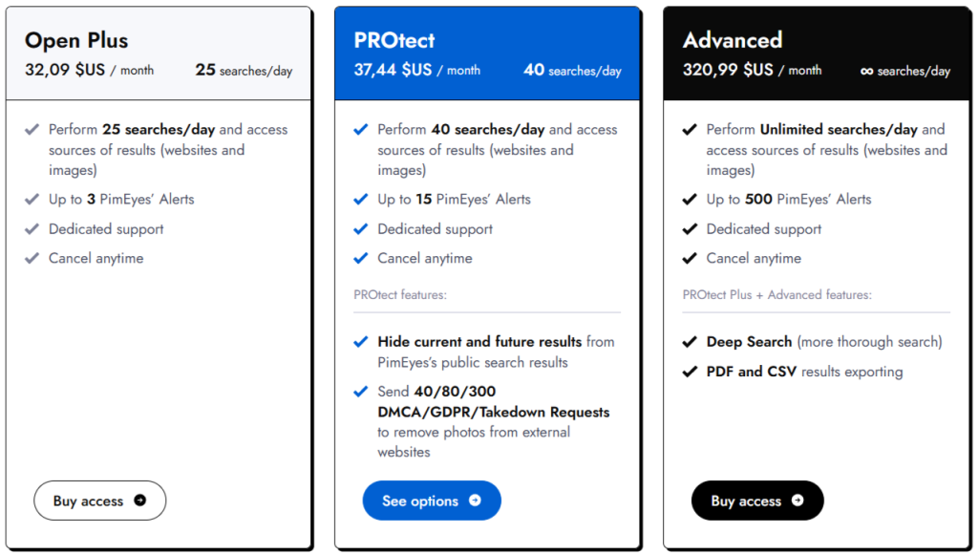Image resolution: width=978 pixels, height=555 pixels.
Task: Select the Open Plus plan title
Action: coord(76,40)
